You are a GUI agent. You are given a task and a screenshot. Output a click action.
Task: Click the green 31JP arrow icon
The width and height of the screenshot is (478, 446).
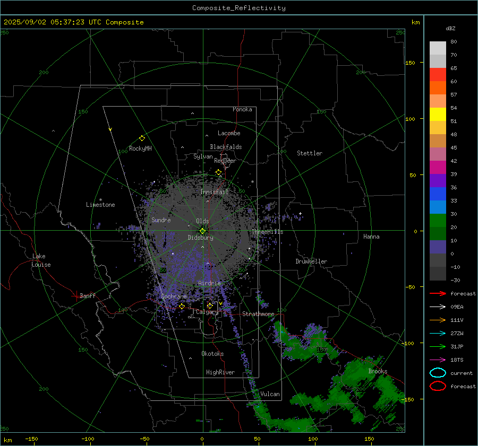point(438,346)
